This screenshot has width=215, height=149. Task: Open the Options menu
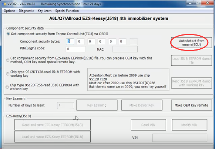click(9, 11)
